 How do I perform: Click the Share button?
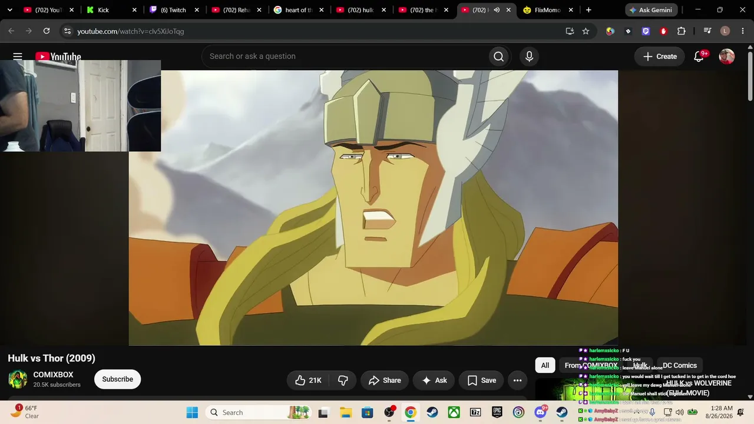pos(385,380)
